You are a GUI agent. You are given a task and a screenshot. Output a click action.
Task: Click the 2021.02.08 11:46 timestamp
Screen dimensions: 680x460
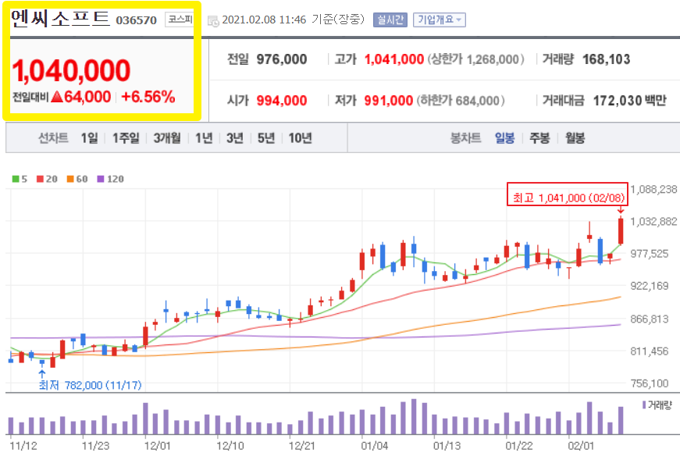[x=264, y=20]
